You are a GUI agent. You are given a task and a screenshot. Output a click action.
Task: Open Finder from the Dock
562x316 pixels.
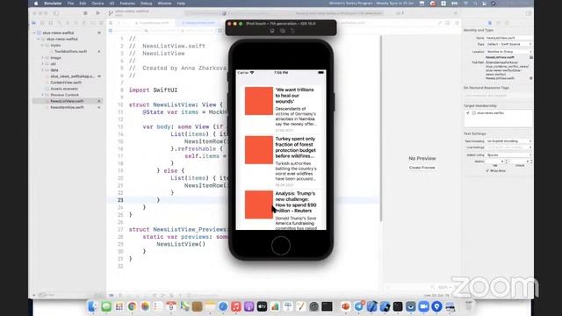(x=92, y=306)
